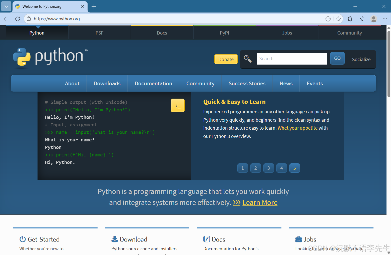This screenshot has width=391, height=255.
Task: Open browser extensions puzzle icon
Action: [x=350, y=19]
